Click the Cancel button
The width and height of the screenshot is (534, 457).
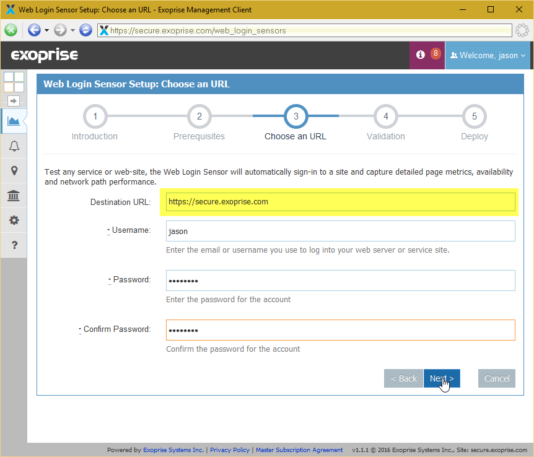497,378
